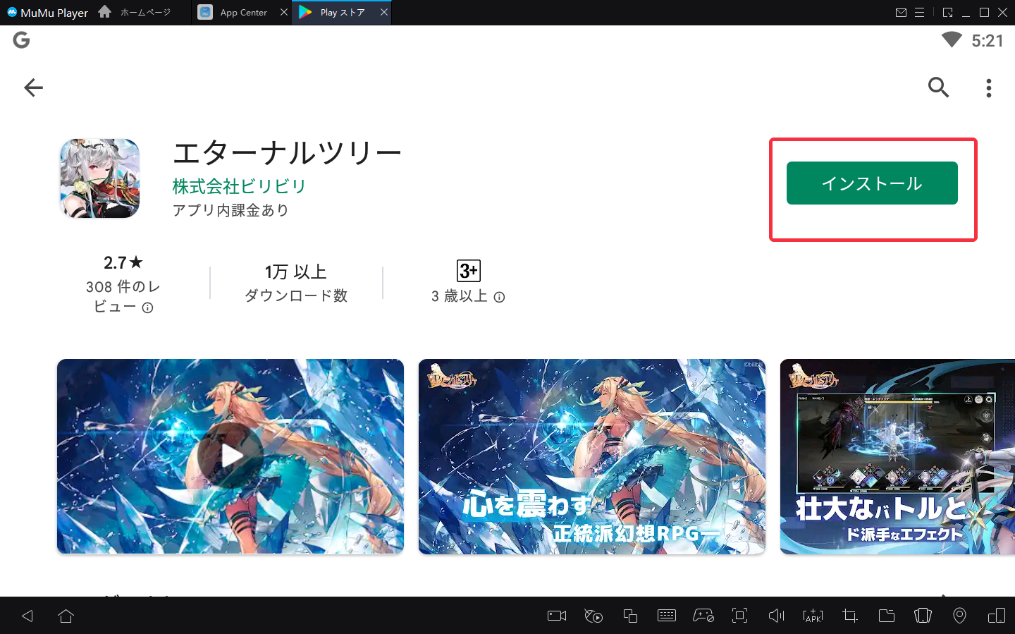This screenshot has height=634, width=1015.
Task: Open developer 株式会社ビリビリ link
Action: [239, 186]
